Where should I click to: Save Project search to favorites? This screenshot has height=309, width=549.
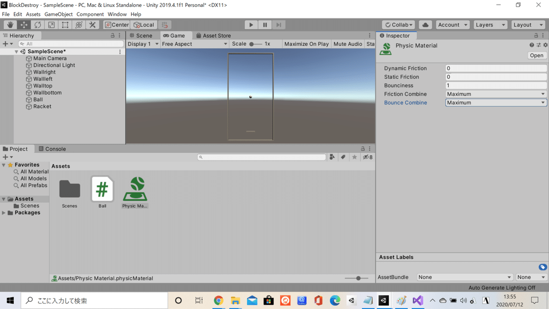(x=354, y=157)
